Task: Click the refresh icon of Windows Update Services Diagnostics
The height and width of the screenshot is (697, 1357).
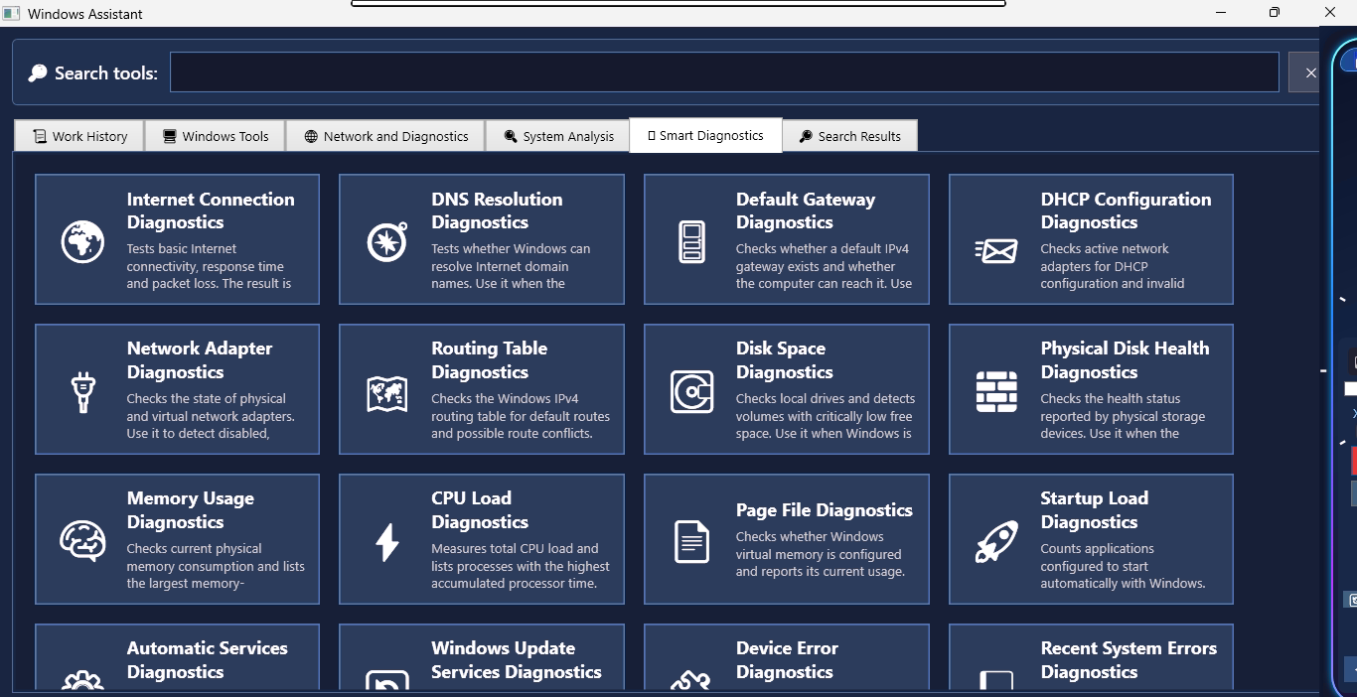Action: [387, 681]
